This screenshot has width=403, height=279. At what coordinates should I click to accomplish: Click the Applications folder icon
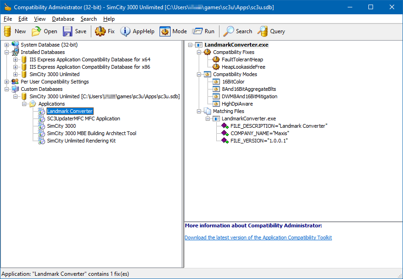[33, 104]
